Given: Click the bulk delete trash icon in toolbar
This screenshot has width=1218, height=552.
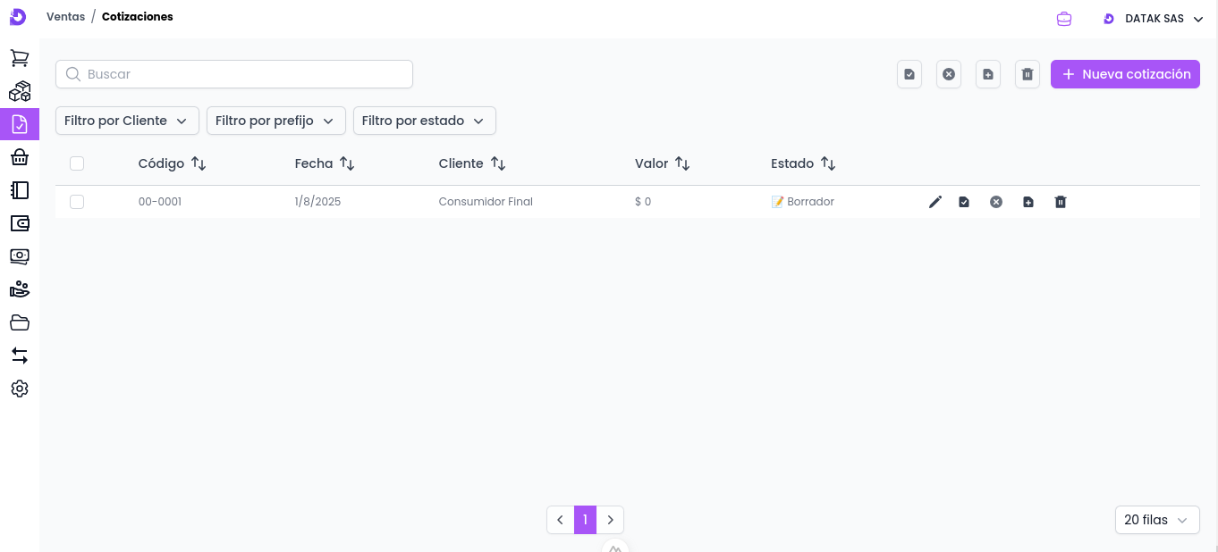Looking at the screenshot, I should [x=1028, y=74].
